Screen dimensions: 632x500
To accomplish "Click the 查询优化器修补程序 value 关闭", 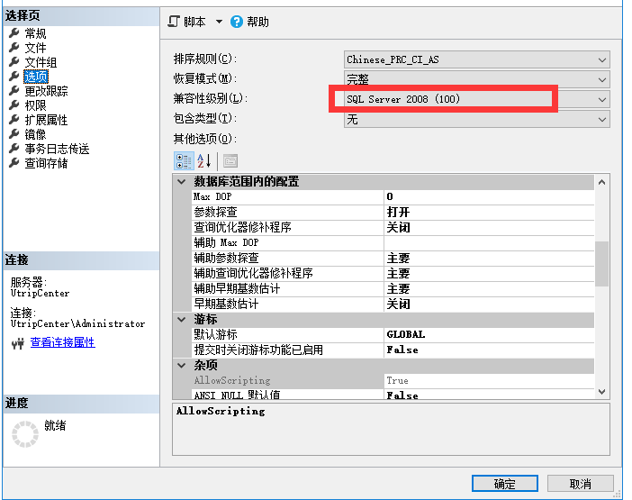I will coord(489,227).
